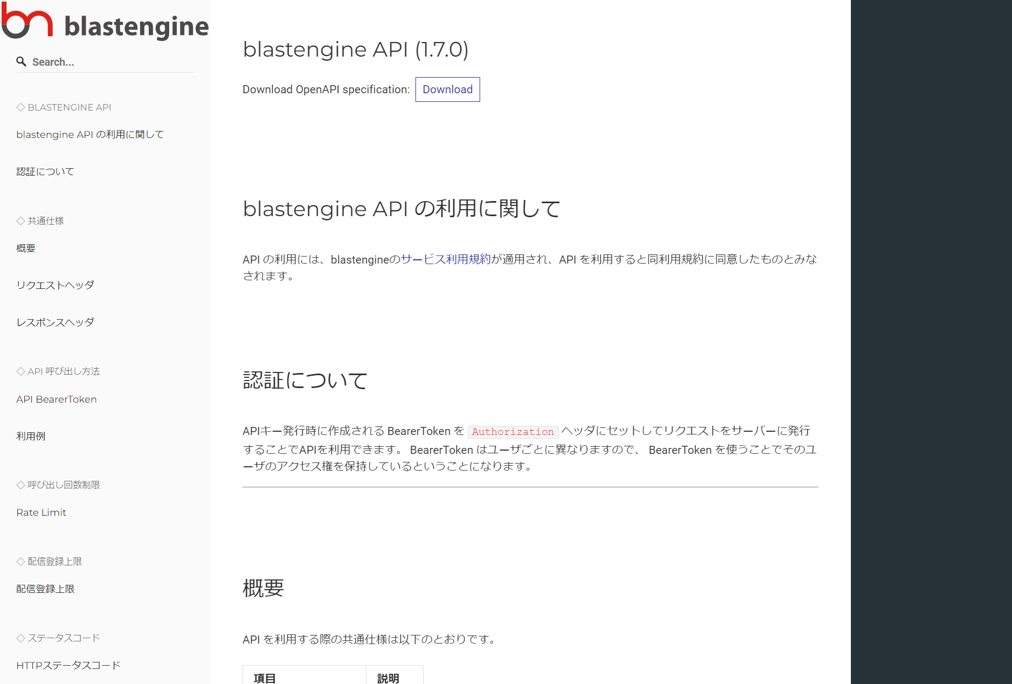The height and width of the screenshot is (684, 1012).
Task: Click the main heading blastengine API の利用に関して
Action: click(401, 209)
